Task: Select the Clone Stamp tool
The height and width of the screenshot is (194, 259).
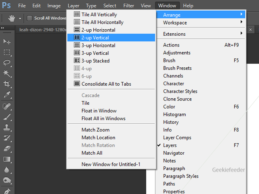Action: (x=7, y=128)
